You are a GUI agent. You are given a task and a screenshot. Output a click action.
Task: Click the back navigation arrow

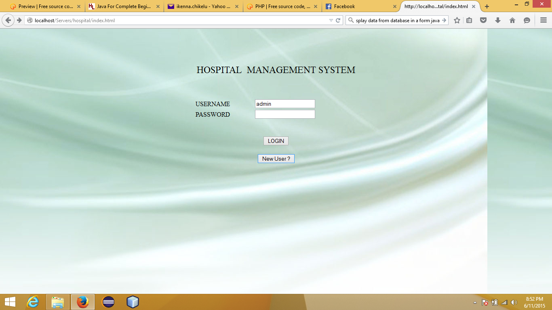point(7,19)
